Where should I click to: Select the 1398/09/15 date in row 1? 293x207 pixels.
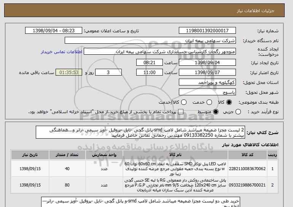click(x=30, y=169)
